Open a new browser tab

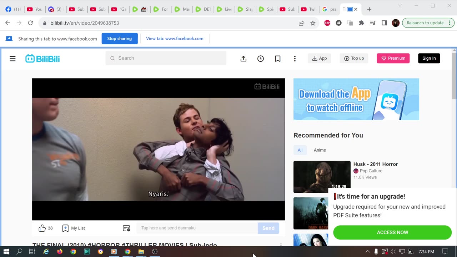click(369, 9)
